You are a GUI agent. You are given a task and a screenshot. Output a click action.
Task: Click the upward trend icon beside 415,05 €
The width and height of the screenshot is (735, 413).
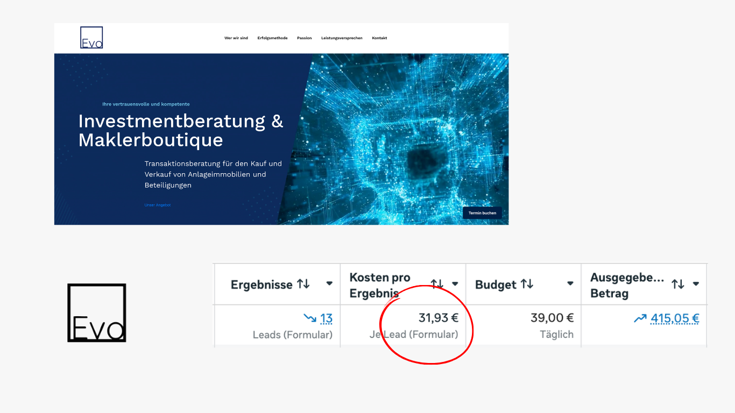point(640,318)
